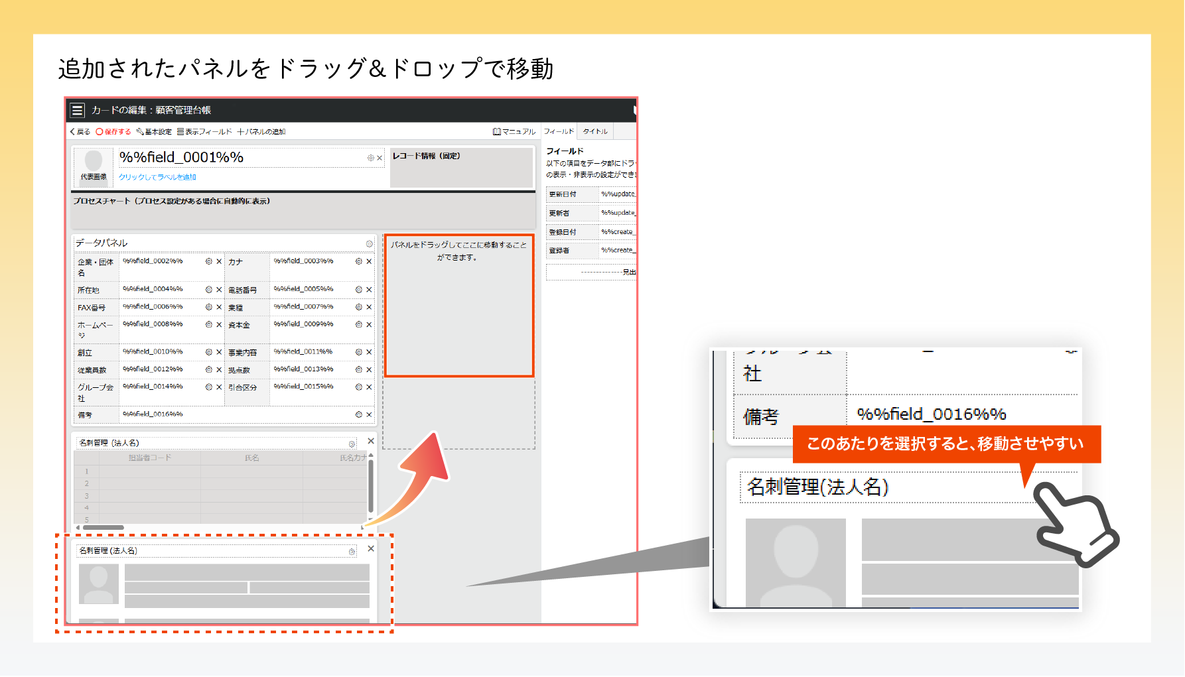Open 基本設定 in the toolbar
This screenshot has height=677, width=1185.
(x=155, y=132)
